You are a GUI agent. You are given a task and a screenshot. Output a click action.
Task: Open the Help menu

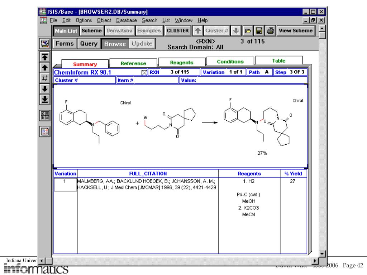pyautogui.click(x=202, y=20)
